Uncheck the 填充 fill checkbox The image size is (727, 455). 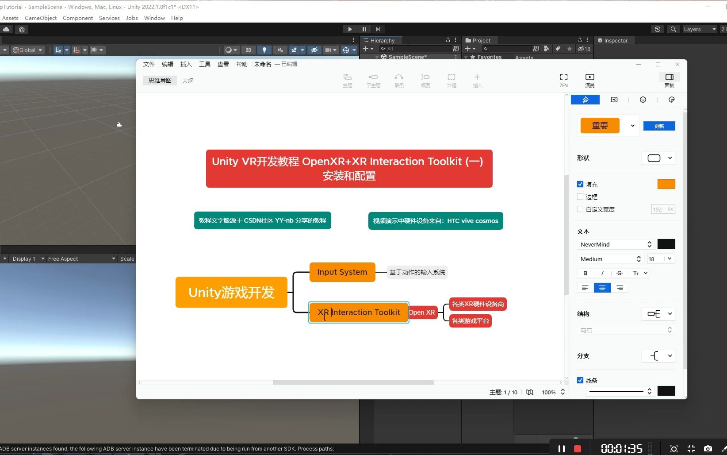click(x=580, y=184)
